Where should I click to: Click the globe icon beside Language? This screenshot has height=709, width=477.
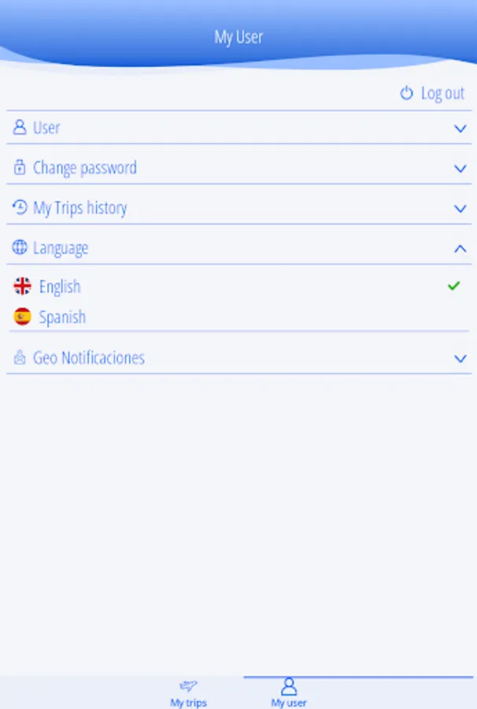[x=20, y=247]
